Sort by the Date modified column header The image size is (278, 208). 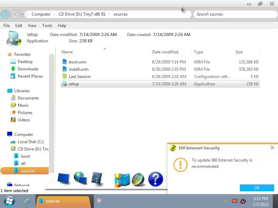click(165, 52)
